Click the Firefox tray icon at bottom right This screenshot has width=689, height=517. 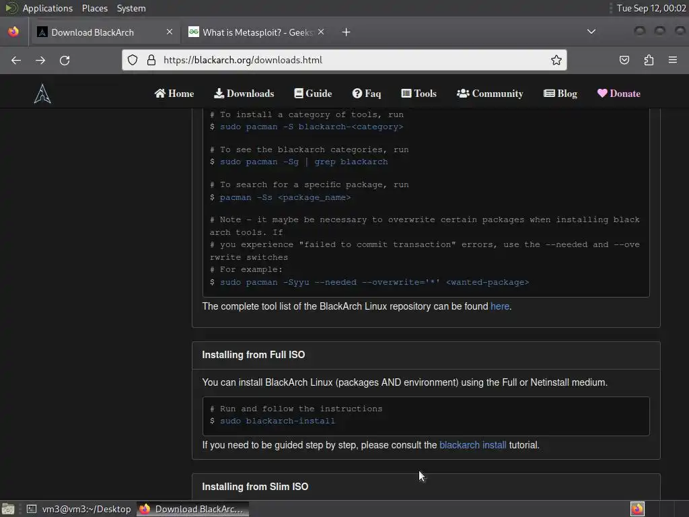[637, 509]
